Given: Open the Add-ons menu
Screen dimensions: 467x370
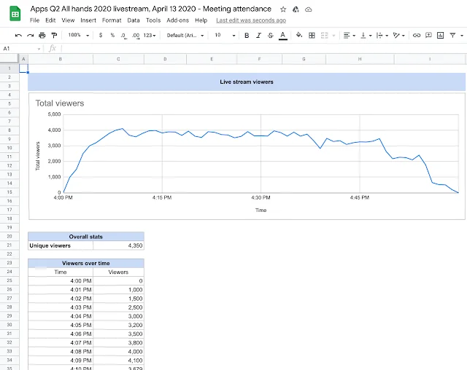Looking at the screenshot, I should [x=177, y=20].
